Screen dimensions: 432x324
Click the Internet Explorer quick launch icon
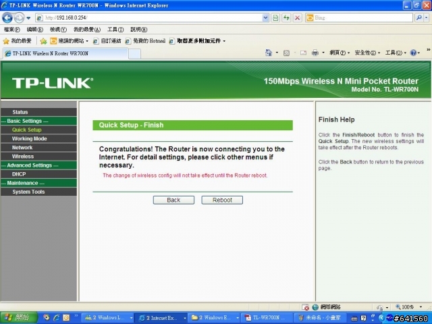[x=57, y=318]
